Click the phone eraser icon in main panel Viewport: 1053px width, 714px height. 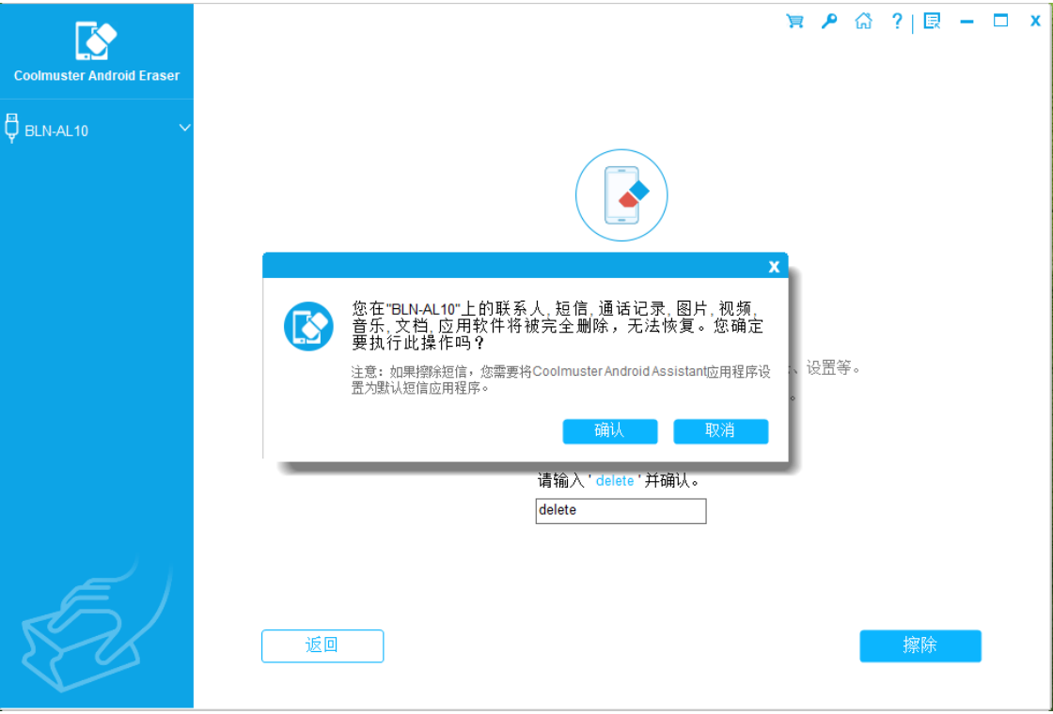point(621,195)
